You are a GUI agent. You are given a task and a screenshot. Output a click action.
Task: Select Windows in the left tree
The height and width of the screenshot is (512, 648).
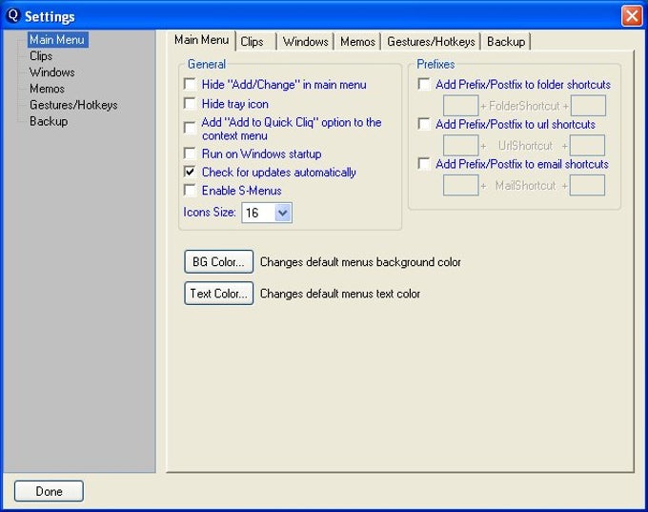point(52,72)
